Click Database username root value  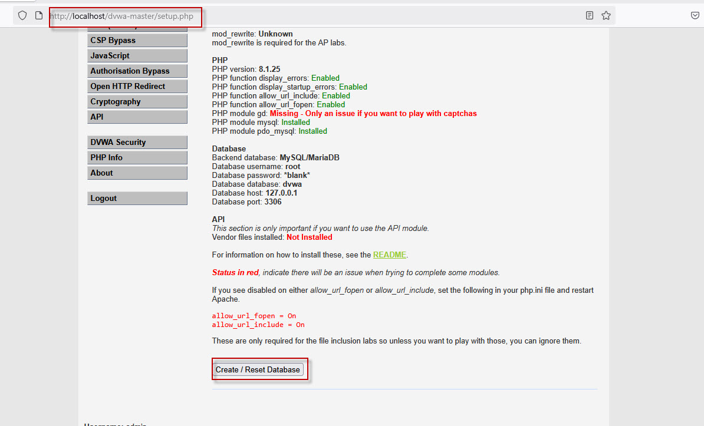(292, 167)
